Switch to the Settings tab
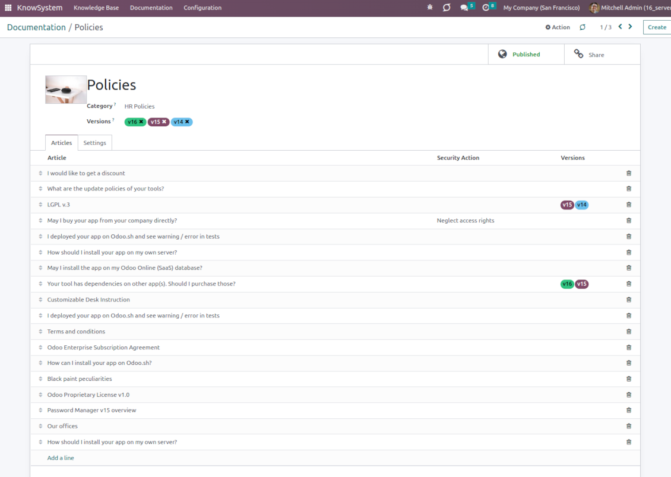Image resolution: width=671 pixels, height=477 pixels. [94, 143]
